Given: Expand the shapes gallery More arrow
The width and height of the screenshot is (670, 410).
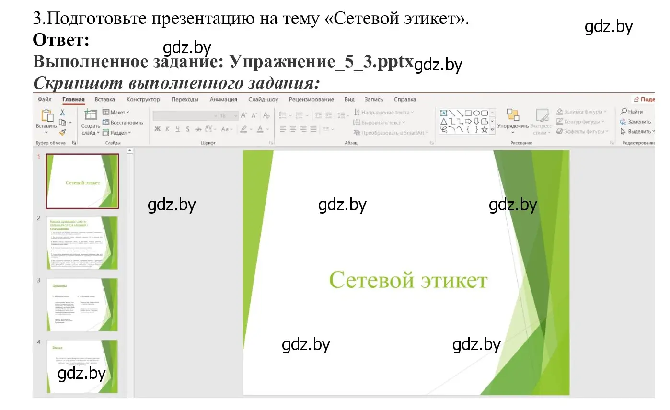Looking at the screenshot, I should (x=492, y=129).
